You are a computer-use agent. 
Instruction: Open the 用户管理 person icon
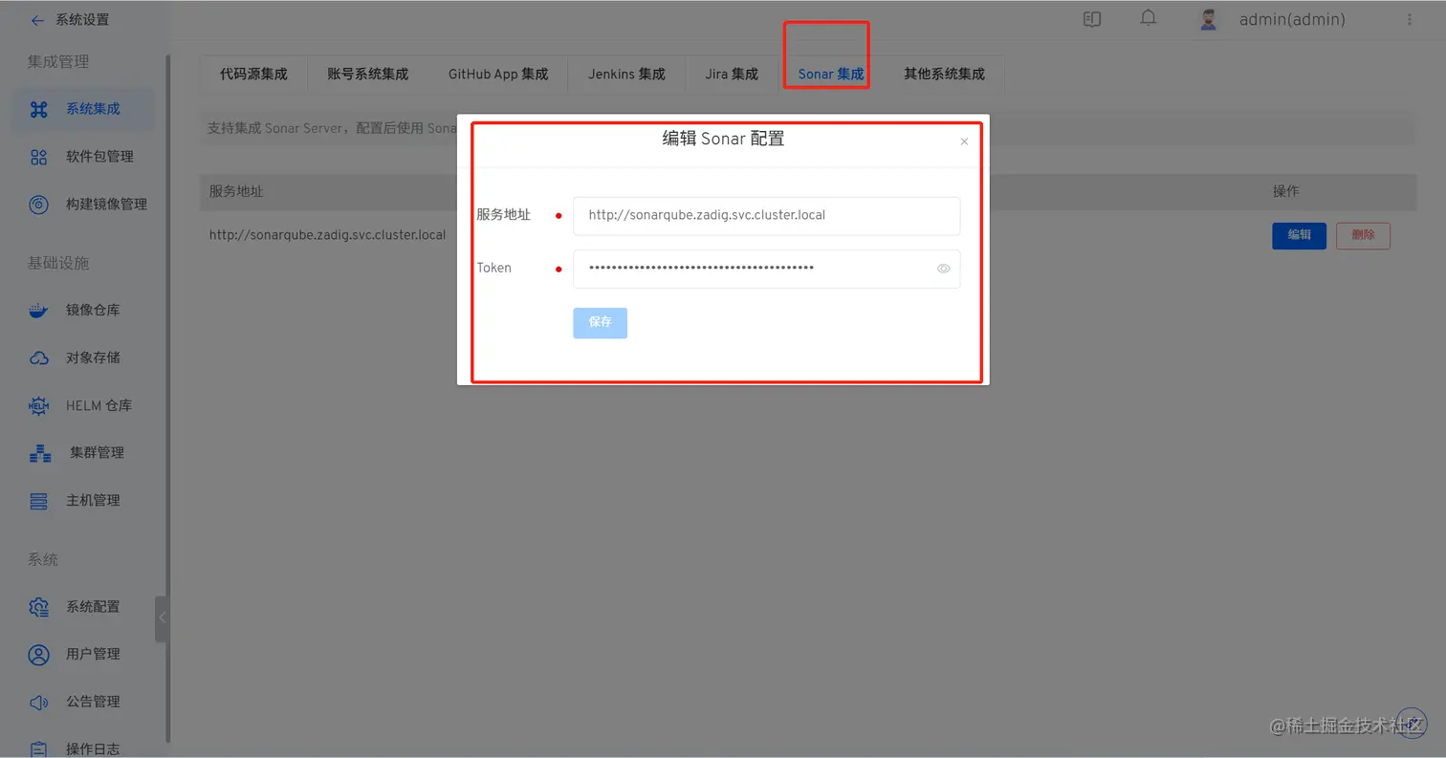pyautogui.click(x=38, y=654)
